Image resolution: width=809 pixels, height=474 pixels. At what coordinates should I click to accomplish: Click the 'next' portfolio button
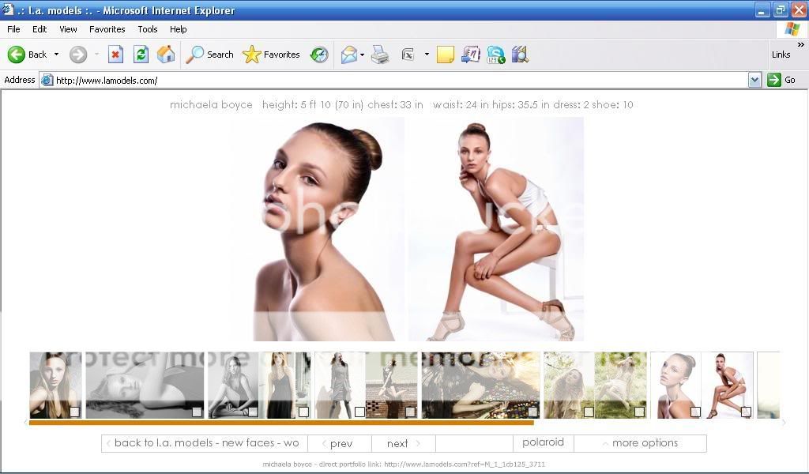[x=403, y=443]
